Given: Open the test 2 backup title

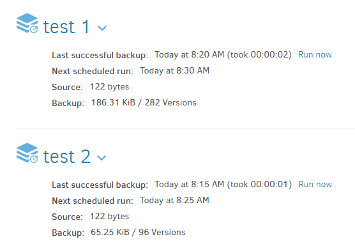Looking at the screenshot, I should (x=67, y=157).
